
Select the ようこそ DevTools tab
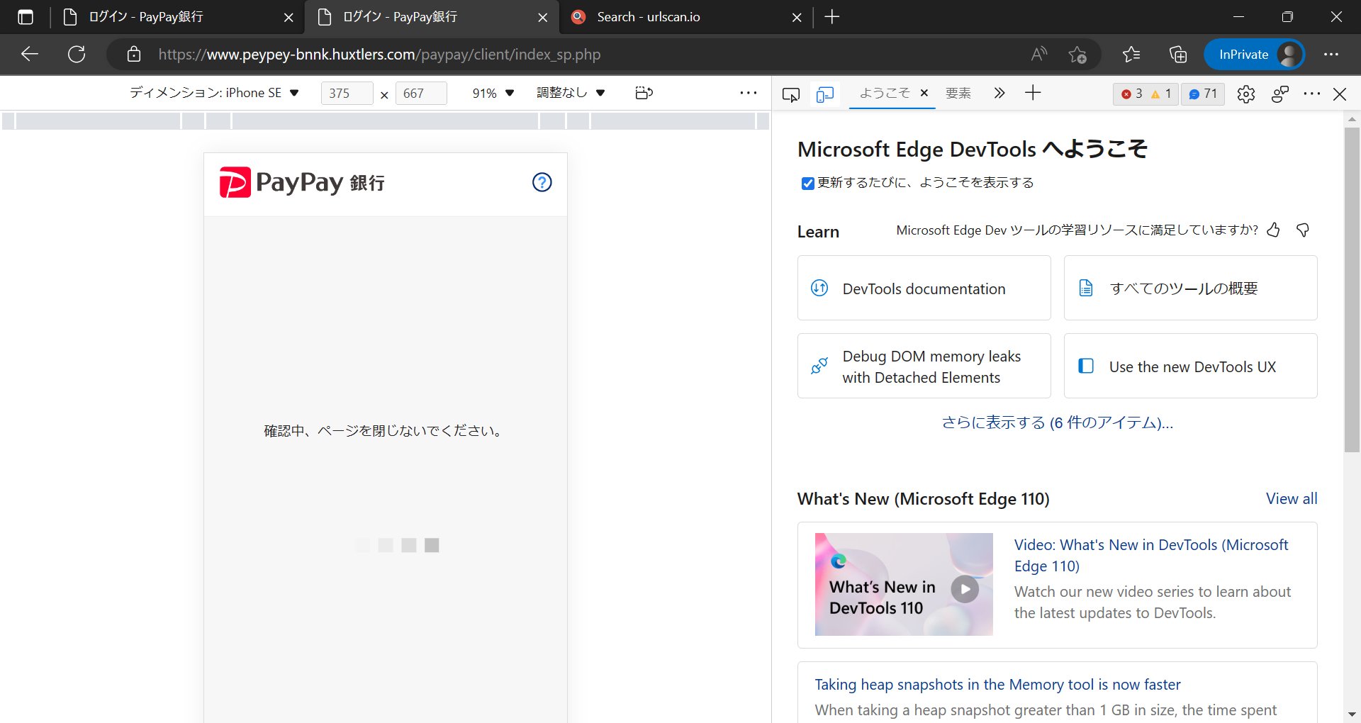pos(884,93)
